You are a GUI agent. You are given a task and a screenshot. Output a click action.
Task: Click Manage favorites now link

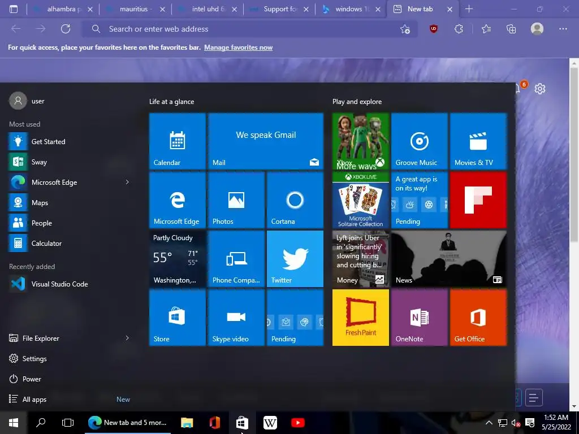(238, 47)
